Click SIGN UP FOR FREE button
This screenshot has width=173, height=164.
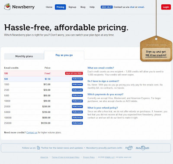click(x=74, y=73)
